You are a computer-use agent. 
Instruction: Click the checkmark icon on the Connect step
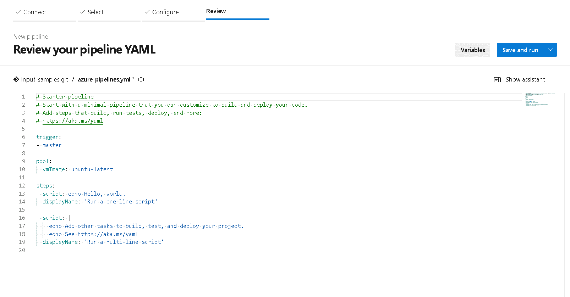[18, 12]
